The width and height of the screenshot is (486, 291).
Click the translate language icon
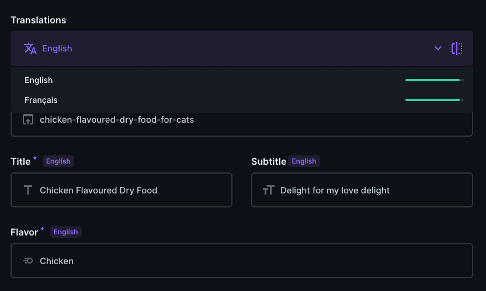pyautogui.click(x=30, y=49)
